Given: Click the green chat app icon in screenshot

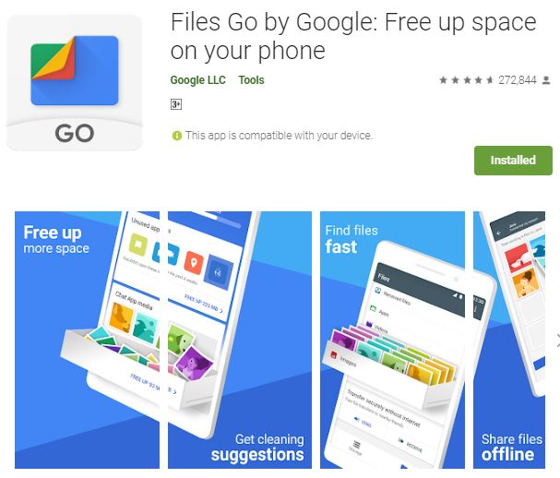Looking at the screenshot, I should tap(138, 245).
